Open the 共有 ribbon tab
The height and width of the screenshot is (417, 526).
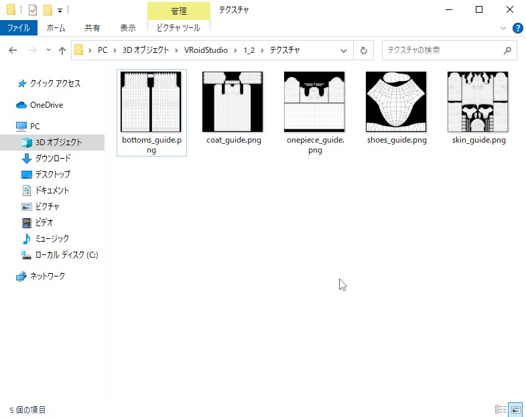click(92, 28)
